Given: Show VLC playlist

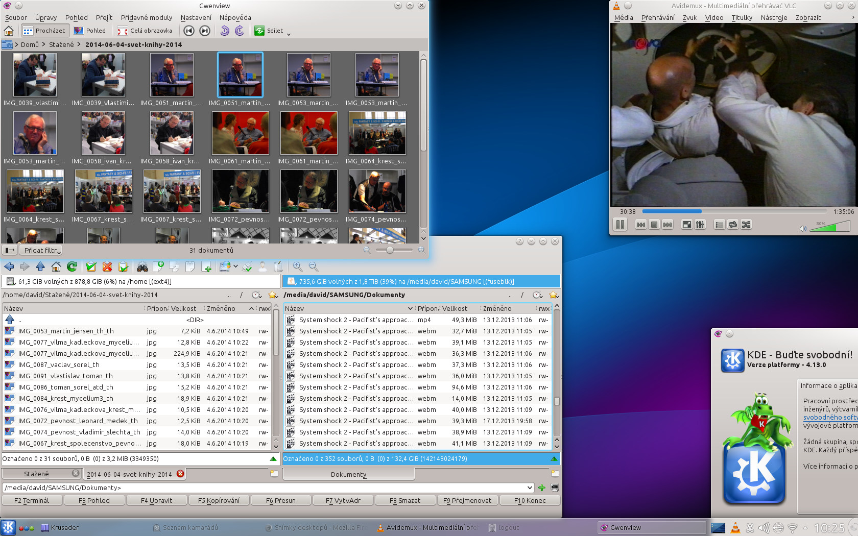Looking at the screenshot, I should [719, 225].
